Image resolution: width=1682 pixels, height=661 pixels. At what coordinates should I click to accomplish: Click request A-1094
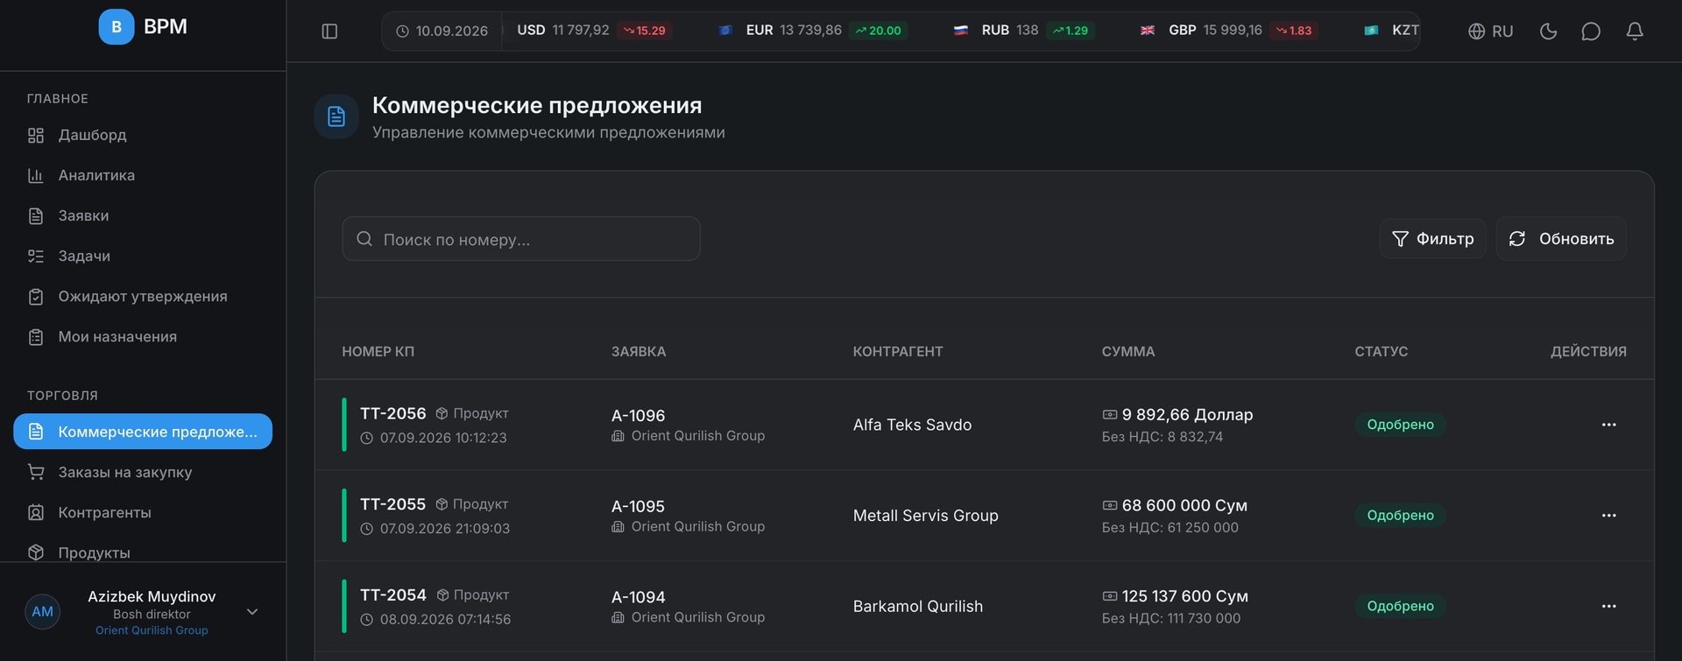(638, 597)
